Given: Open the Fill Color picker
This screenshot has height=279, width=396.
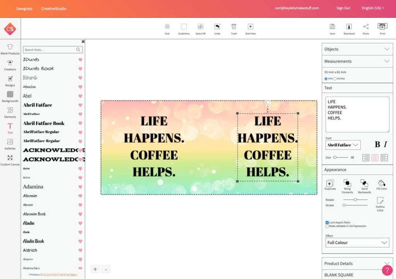Looking at the screenshot, I should [x=382, y=185].
